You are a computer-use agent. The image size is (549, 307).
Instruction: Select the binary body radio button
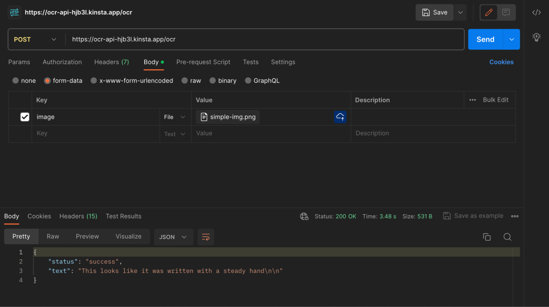pyautogui.click(x=213, y=80)
